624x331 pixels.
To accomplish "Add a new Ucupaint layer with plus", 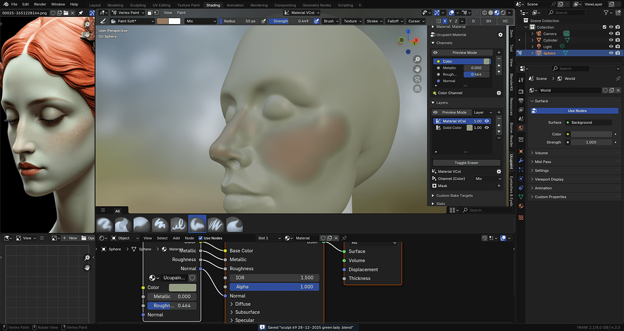I will coord(499,112).
